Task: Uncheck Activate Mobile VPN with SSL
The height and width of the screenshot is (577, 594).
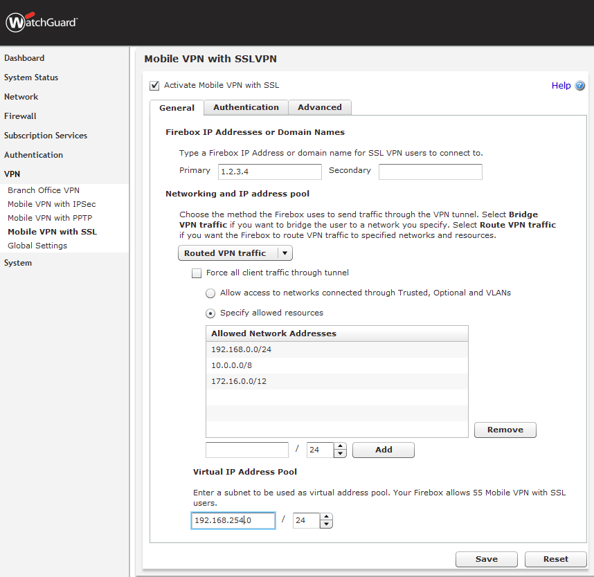Action: click(154, 86)
